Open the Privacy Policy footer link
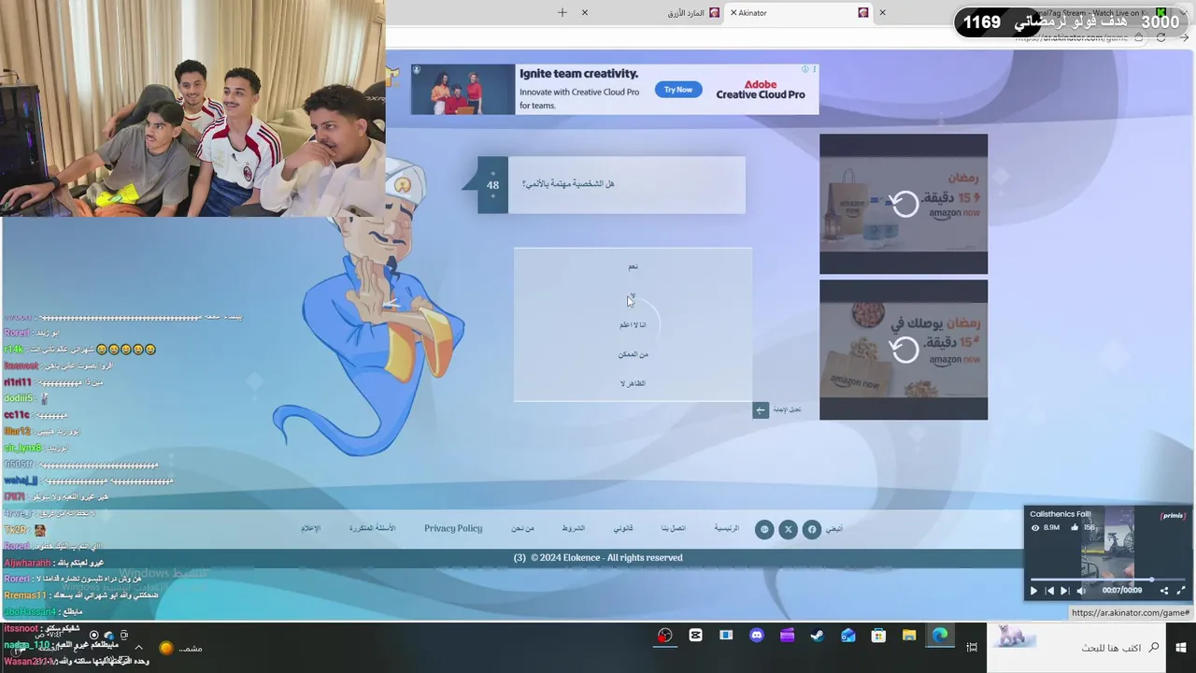1196x673 pixels. 453,528
